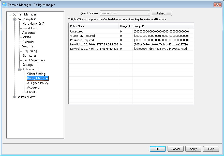Viewport: 224px width, 156px height.
Task: Select Assigned Policy under ActiveSync
Action: (38, 83)
